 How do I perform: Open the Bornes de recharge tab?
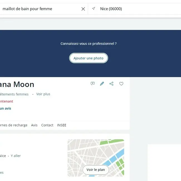14,125
